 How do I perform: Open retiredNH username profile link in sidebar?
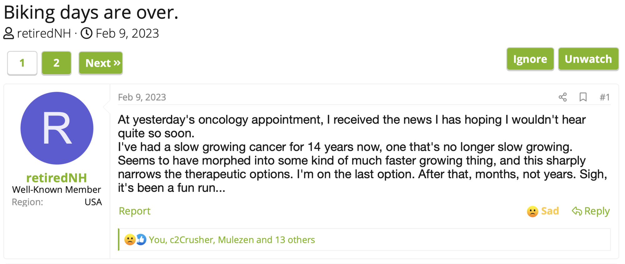click(57, 178)
